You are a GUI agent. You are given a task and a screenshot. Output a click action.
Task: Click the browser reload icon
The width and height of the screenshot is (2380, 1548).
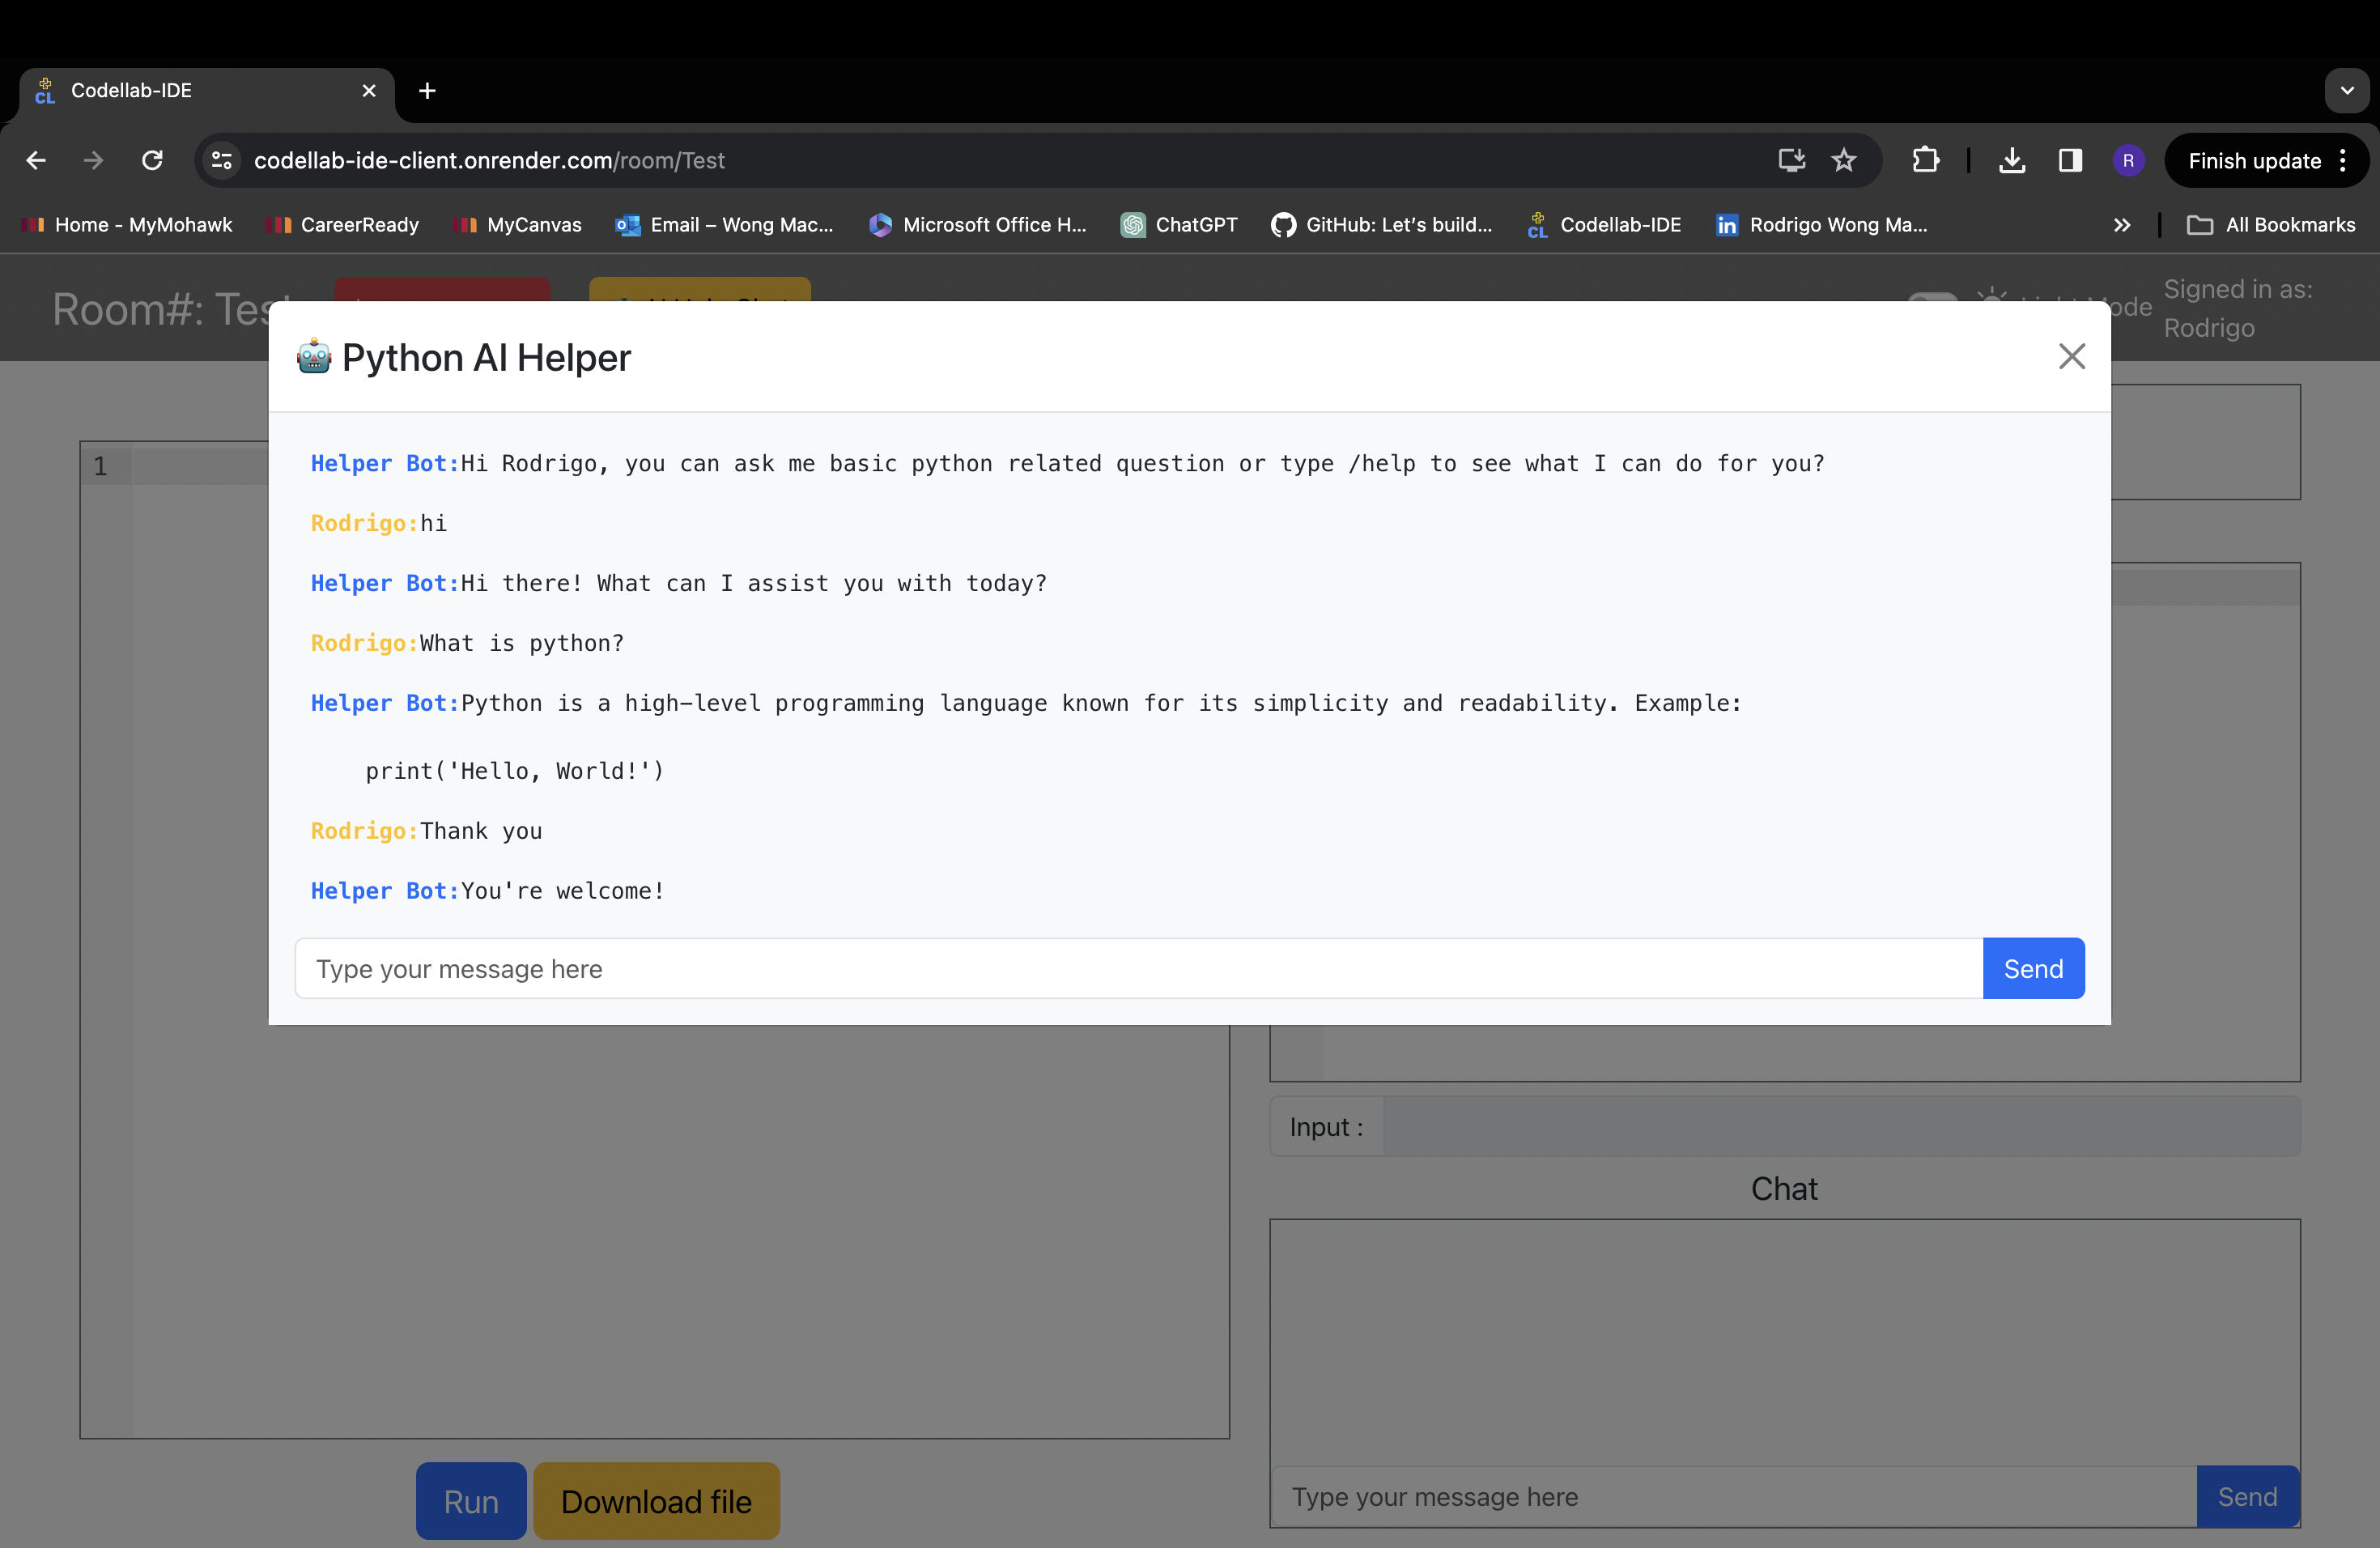152,160
